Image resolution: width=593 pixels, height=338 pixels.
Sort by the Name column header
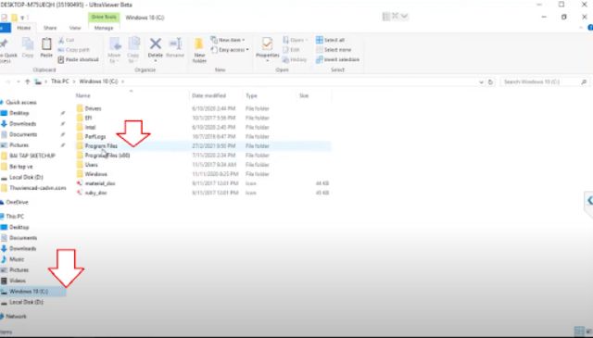click(82, 96)
